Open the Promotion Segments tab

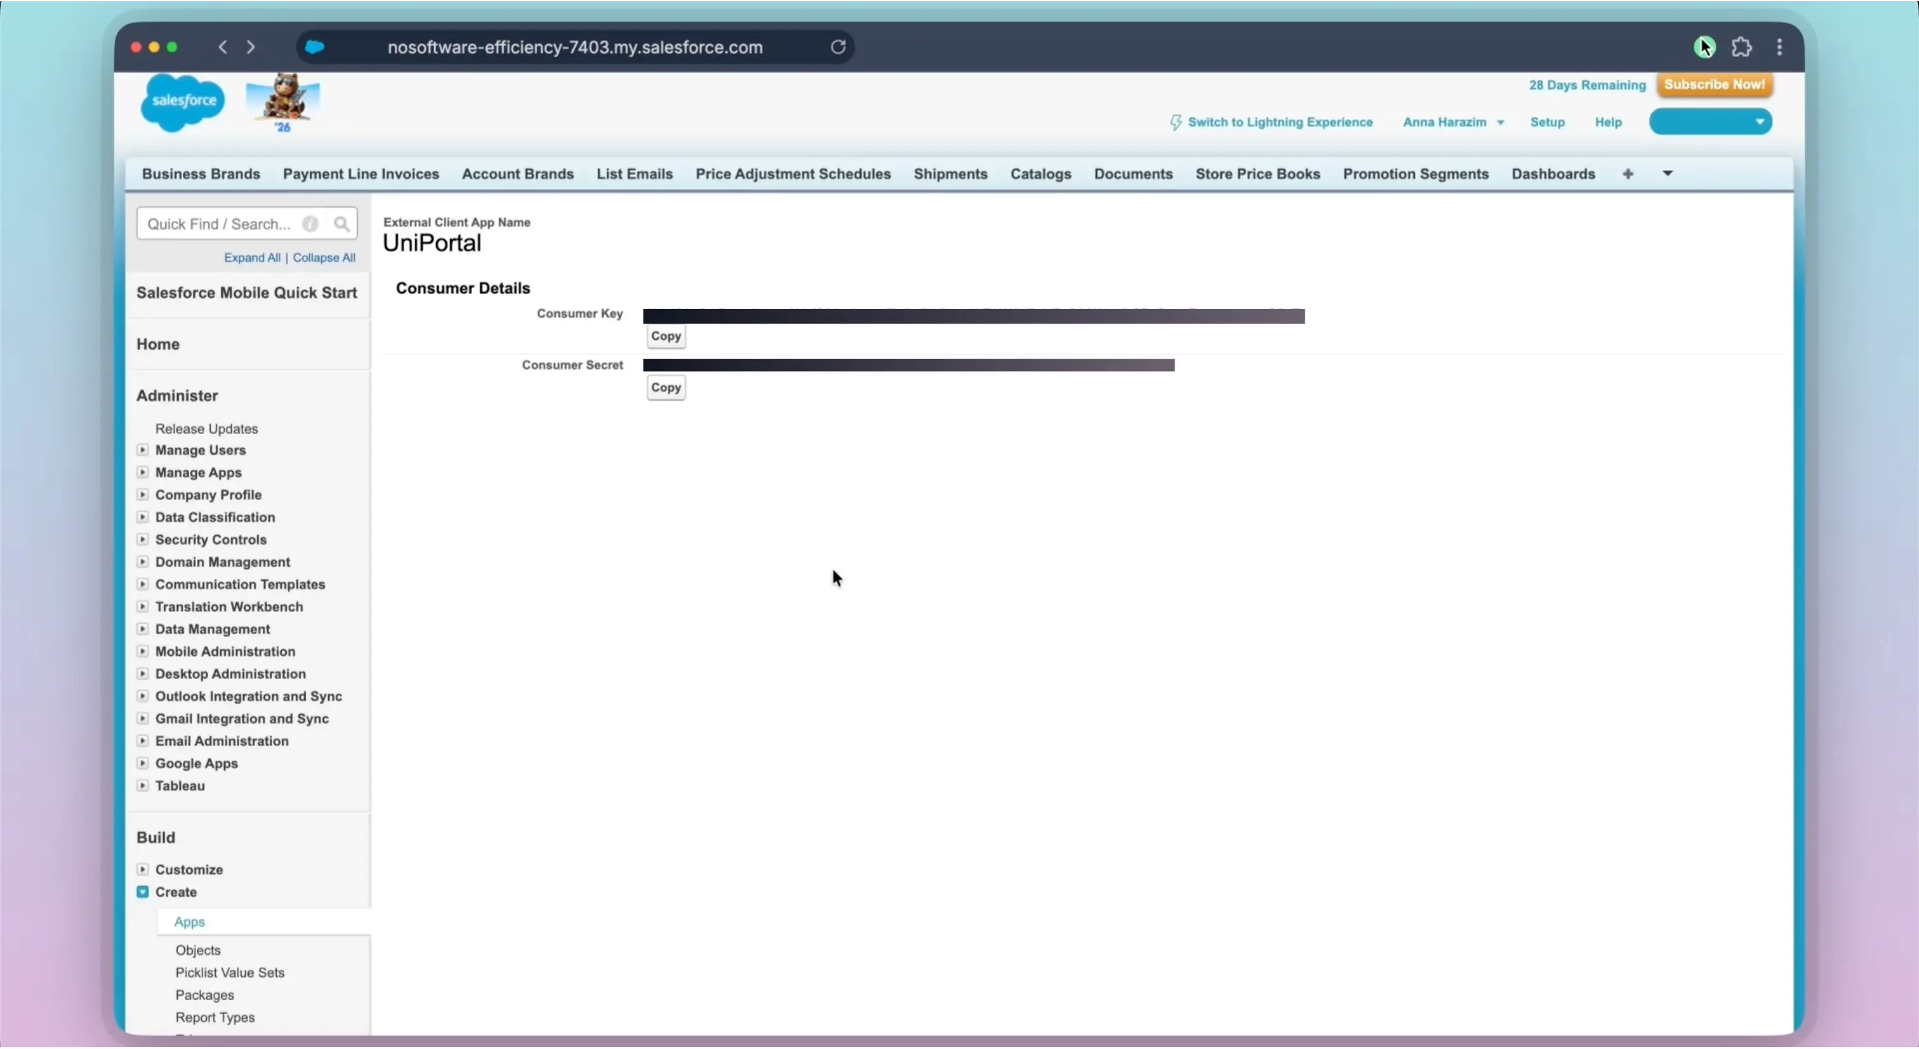tap(1416, 174)
